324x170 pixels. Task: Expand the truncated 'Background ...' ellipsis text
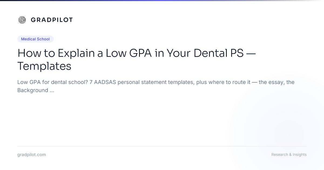(x=36, y=90)
